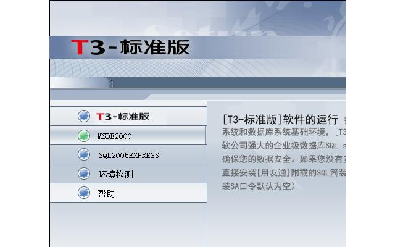Click the gear icon beside 帮助
This screenshot has height=247, width=395.
pyautogui.click(x=84, y=193)
